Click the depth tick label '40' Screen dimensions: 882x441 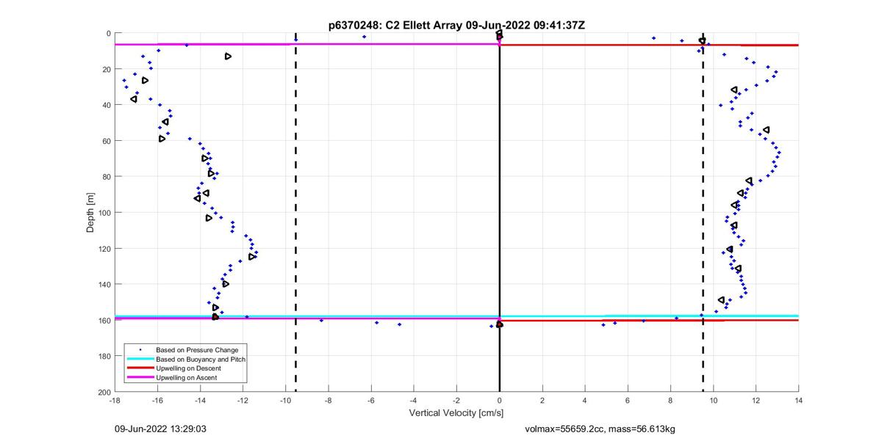(106, 106)
